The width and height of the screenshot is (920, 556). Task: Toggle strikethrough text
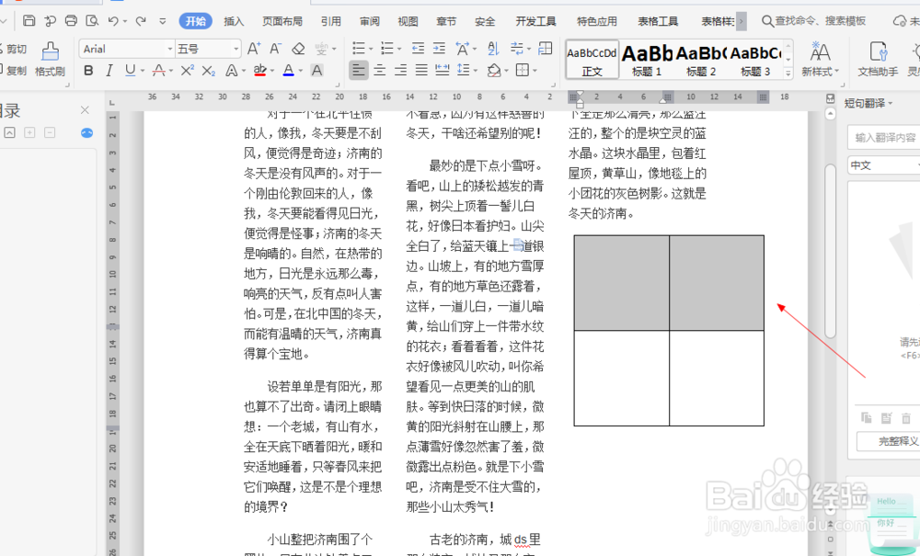tap(158, 71)
